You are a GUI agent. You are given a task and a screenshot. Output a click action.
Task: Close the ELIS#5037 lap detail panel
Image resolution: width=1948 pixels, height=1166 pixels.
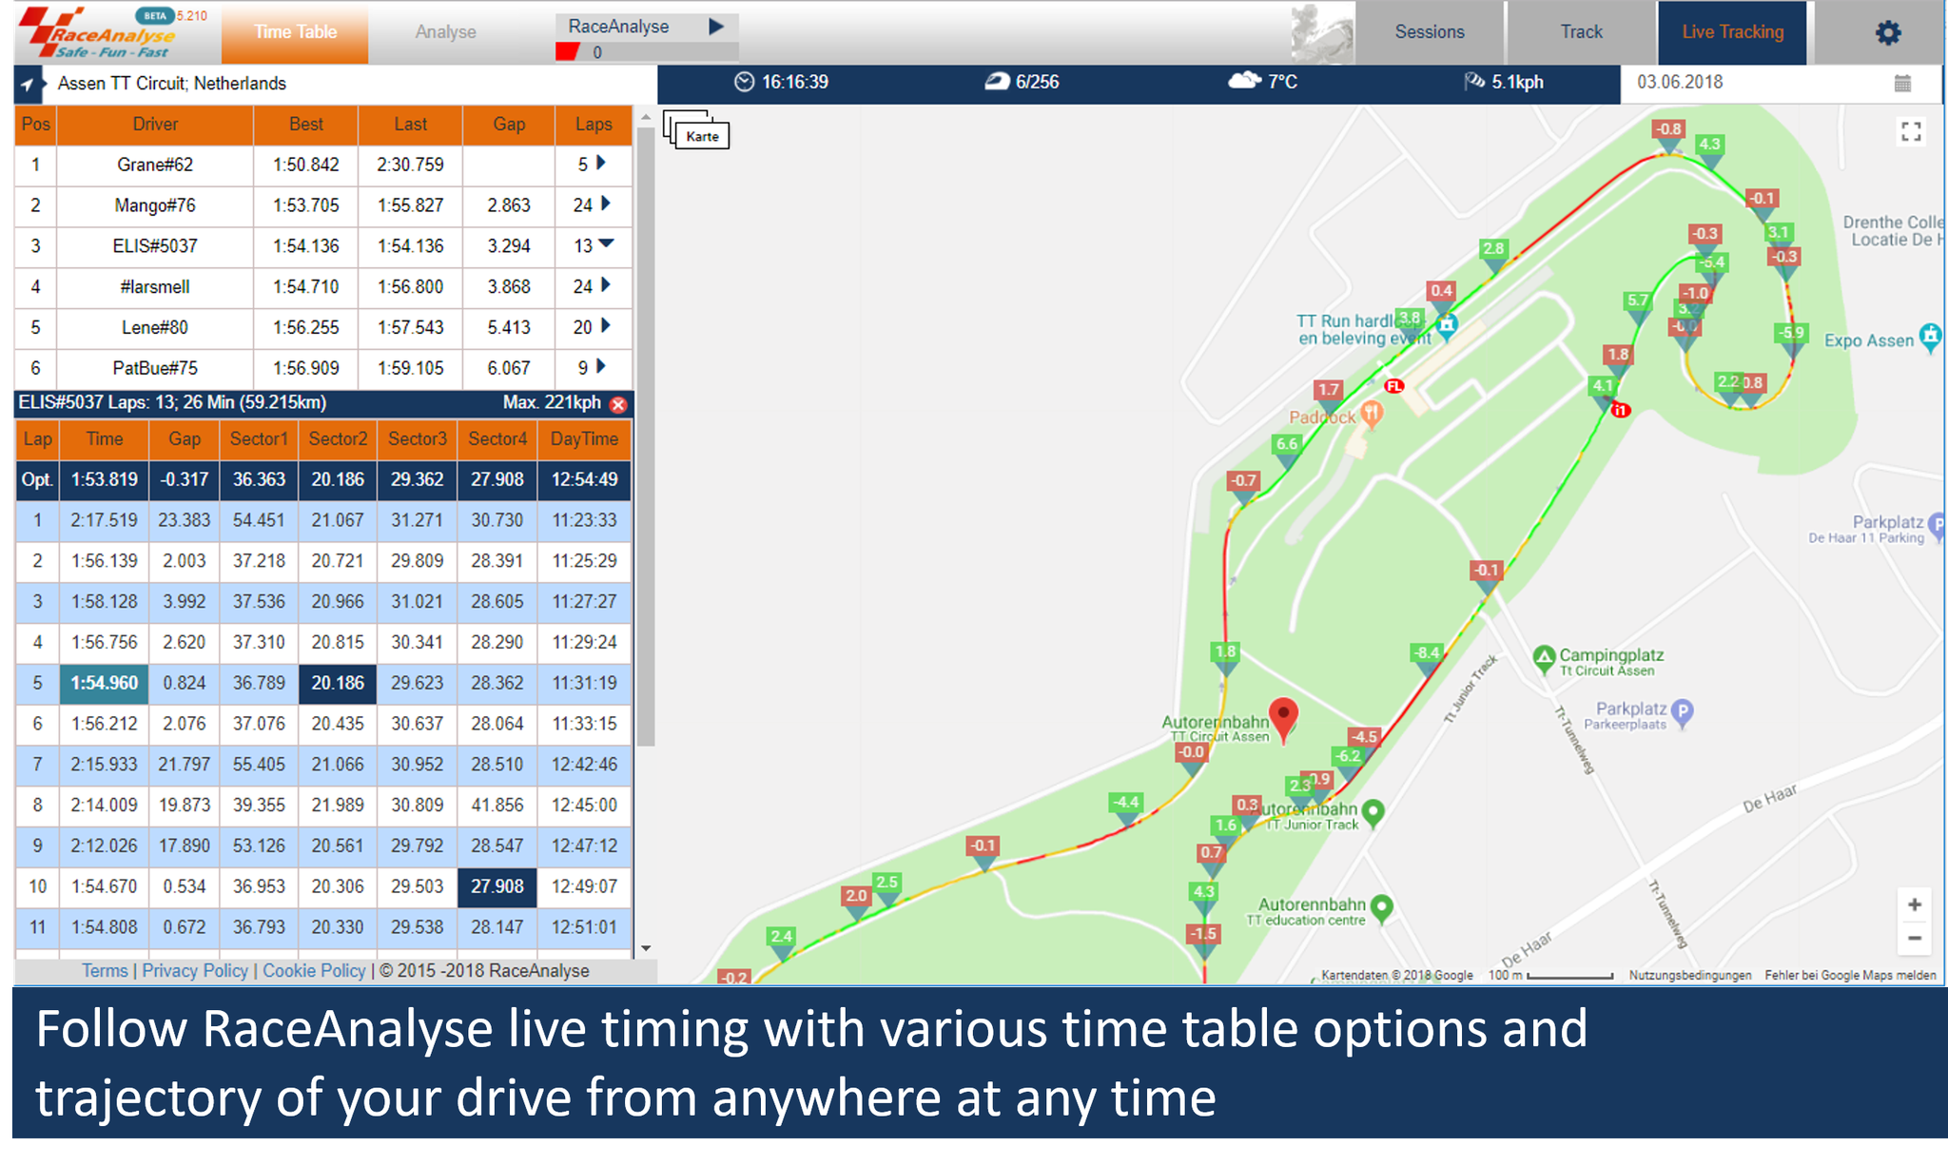618,404
